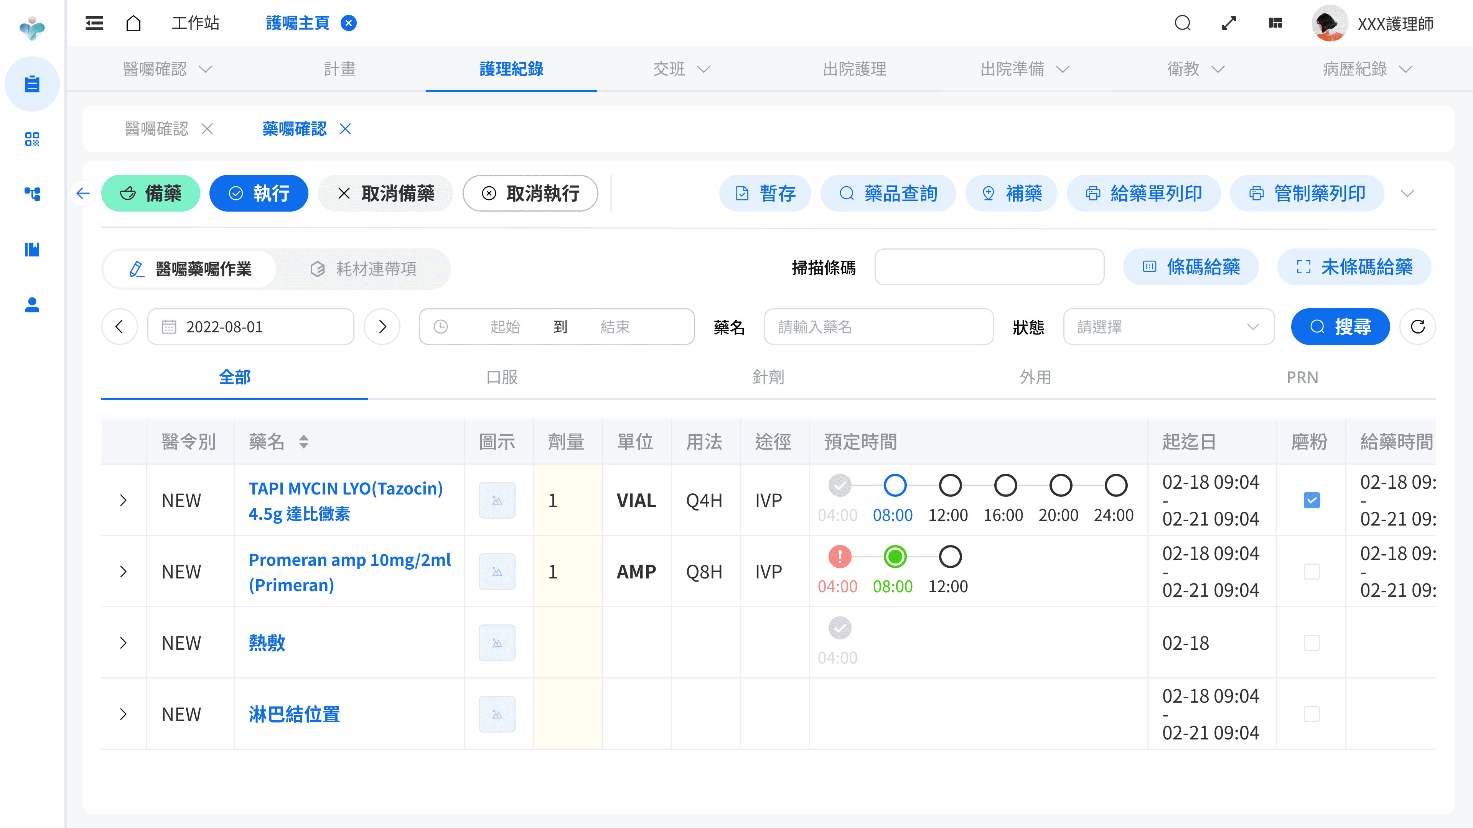Close the 護囑主頁 tab
The width and height of the screenshot is (1473, 828).
click(x=348, y=23)
